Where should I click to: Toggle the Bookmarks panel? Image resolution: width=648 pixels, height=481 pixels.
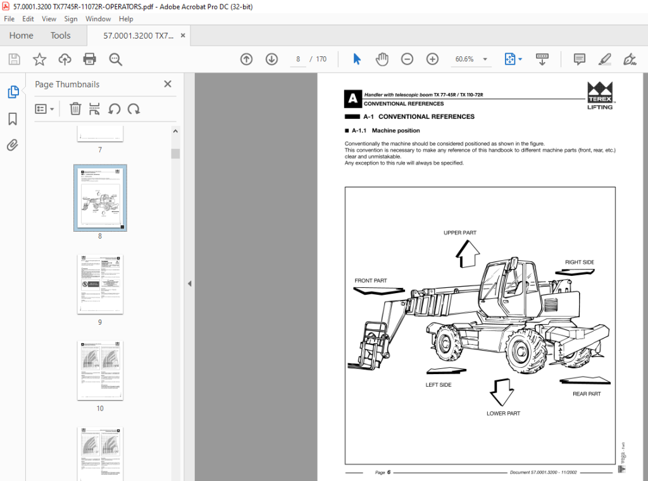(13, 119)
